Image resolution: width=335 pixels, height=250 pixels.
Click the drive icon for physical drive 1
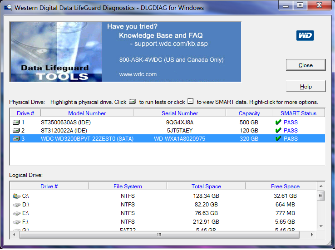pyautogui.click(x=16, y=123)
